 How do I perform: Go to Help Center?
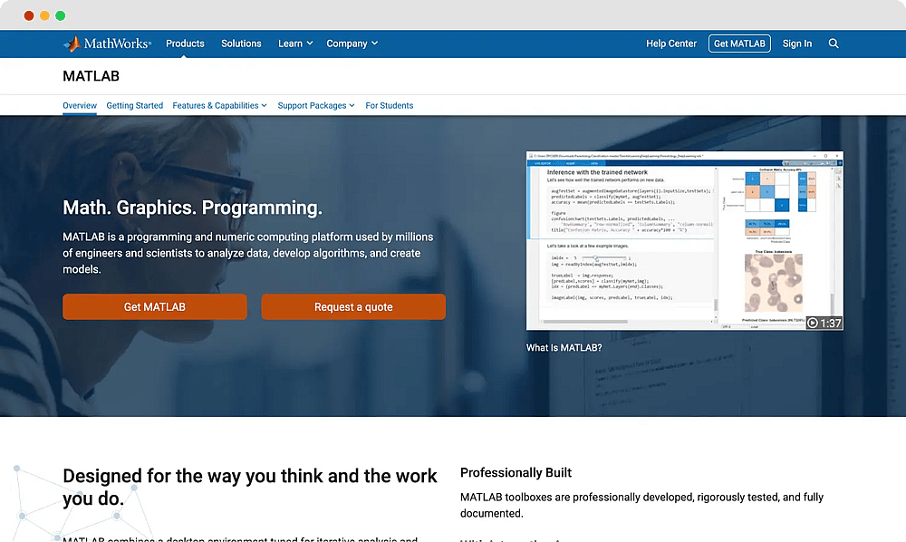pyautogui.click(x=670, y=44)
